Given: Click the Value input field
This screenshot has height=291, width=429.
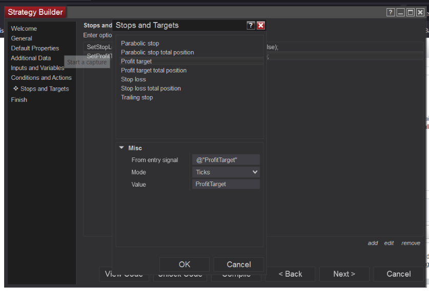Looking at the screenshot, I should click(226, 184).
